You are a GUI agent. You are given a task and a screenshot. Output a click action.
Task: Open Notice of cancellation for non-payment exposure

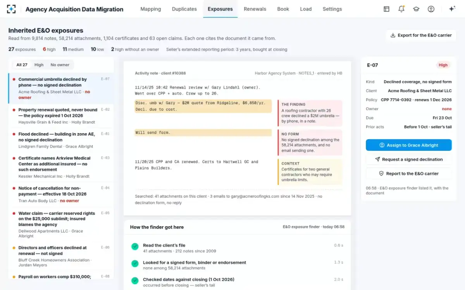(x=61, y=194)
